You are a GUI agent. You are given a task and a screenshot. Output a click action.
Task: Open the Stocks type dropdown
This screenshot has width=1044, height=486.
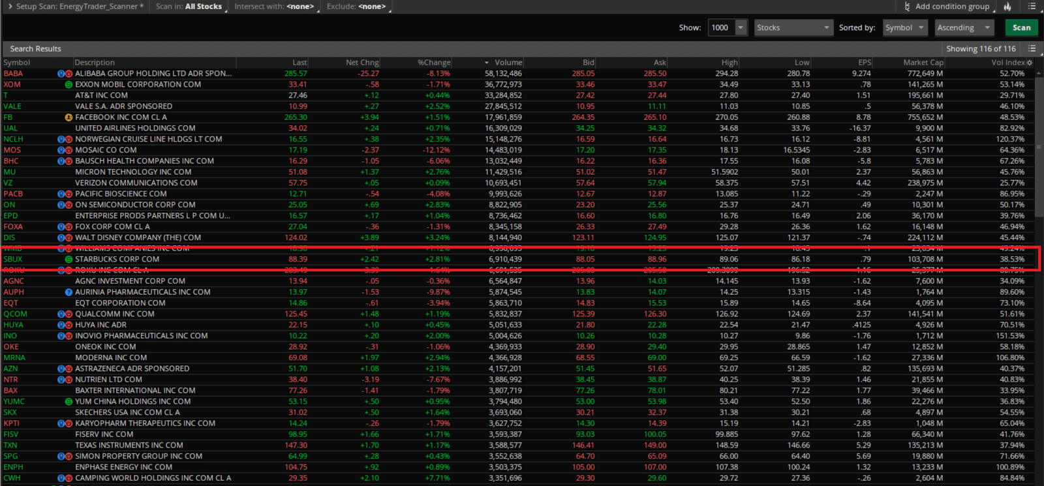[793, 27]
